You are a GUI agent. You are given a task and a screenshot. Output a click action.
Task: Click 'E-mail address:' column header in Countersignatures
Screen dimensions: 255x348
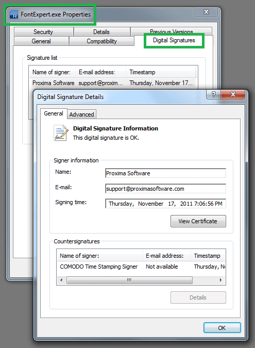tap(167, 256)
